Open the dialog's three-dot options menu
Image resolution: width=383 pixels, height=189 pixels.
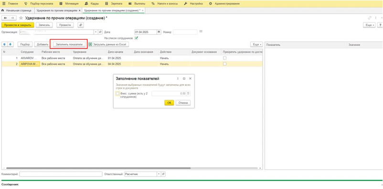coord(178,79)
